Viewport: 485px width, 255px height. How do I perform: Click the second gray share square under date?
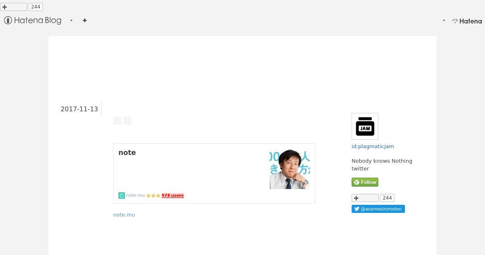pyautogui.click(x=127, y=121)
